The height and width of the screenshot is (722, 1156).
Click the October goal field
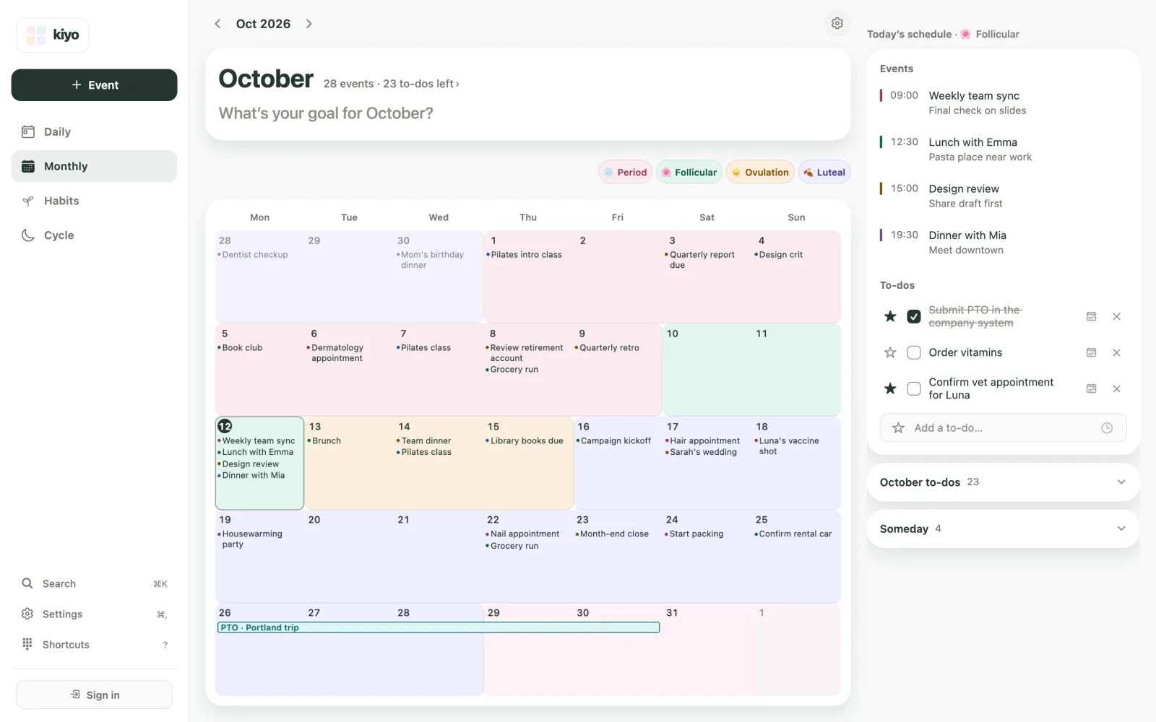coord(326,113)
